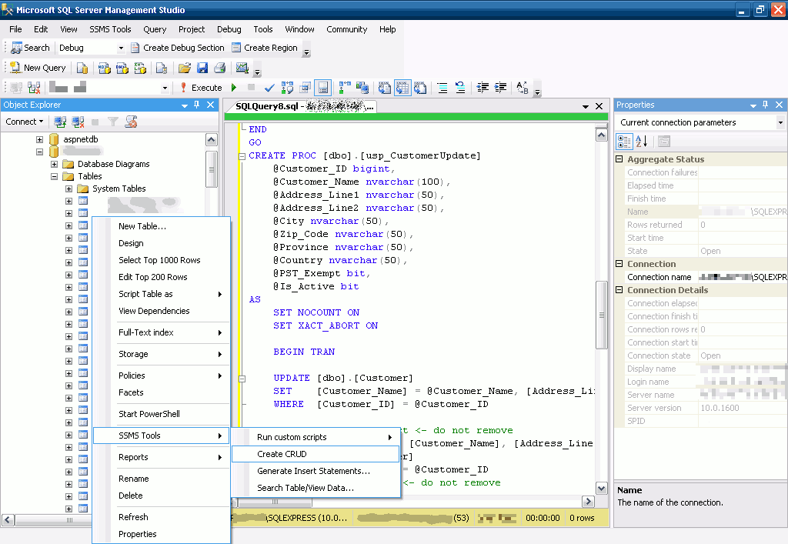The height and width of the screenshot is (544, 788).
Task: Click Decrease Indent icon
Action: click(482, 88)
